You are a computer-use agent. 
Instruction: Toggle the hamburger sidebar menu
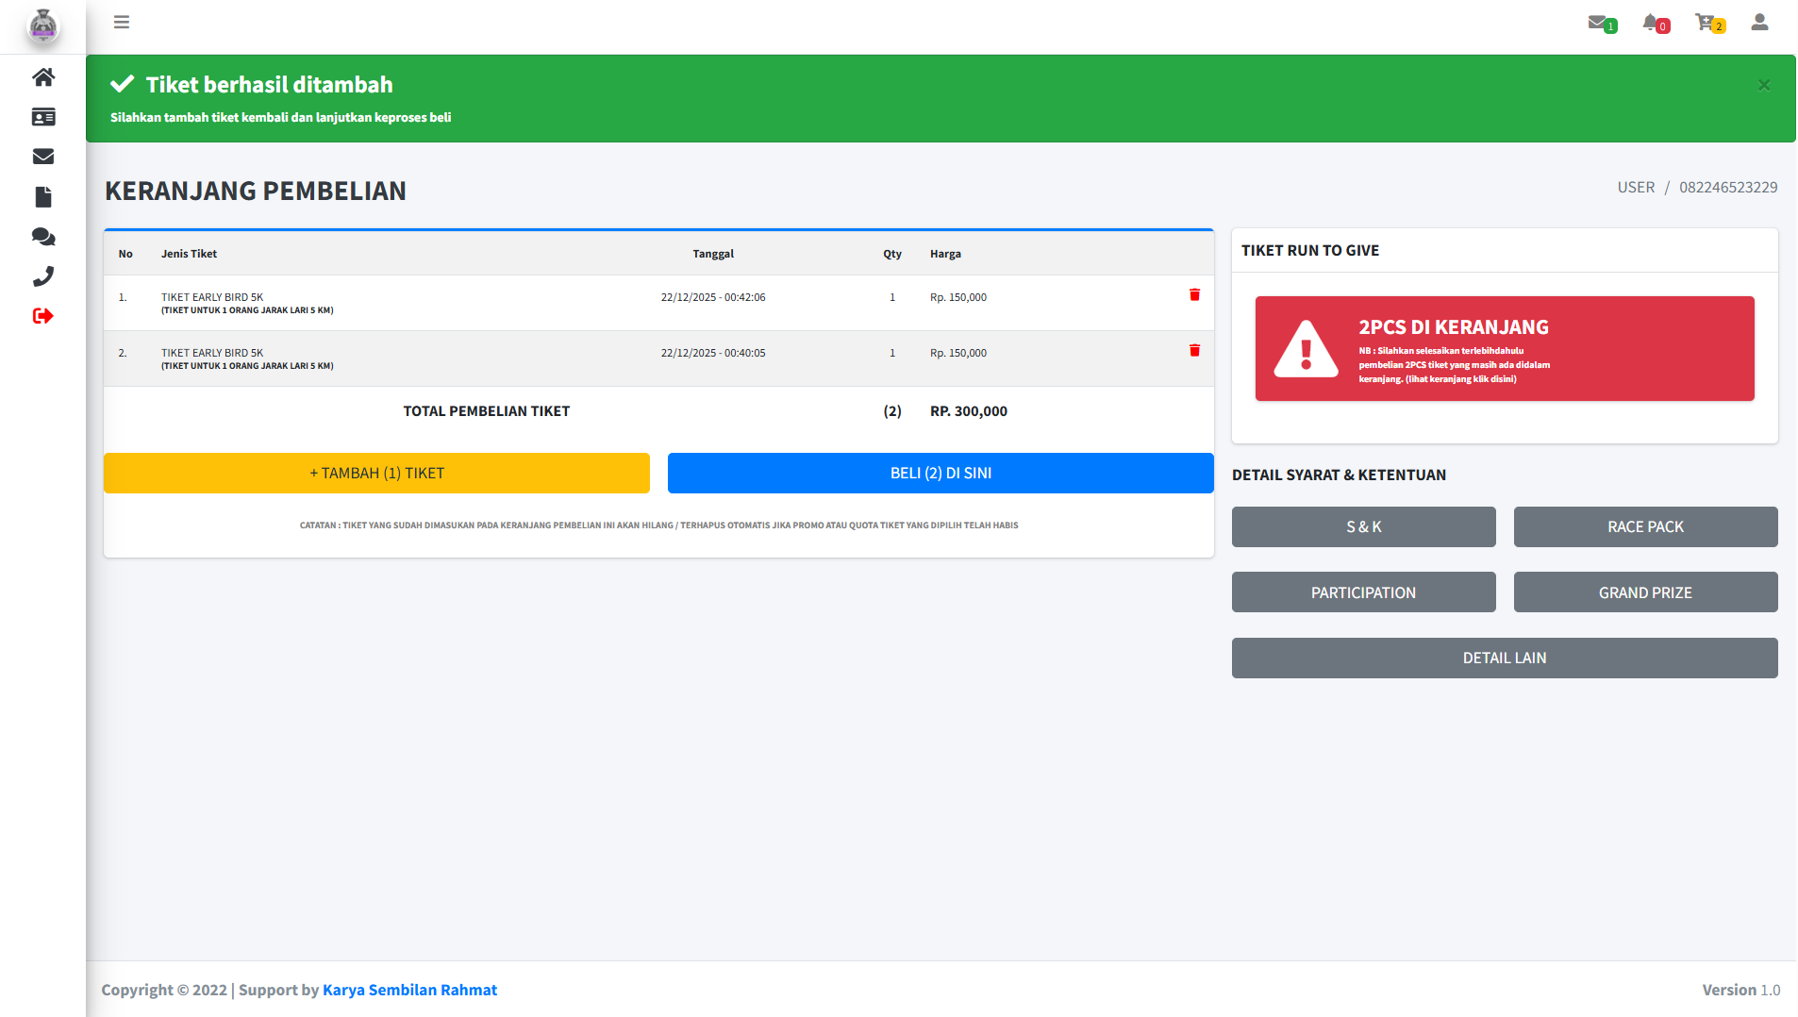click(x=122, y=22)
